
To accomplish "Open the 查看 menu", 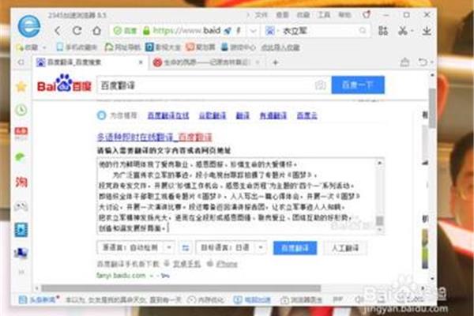I will click(x=282, y=14).
